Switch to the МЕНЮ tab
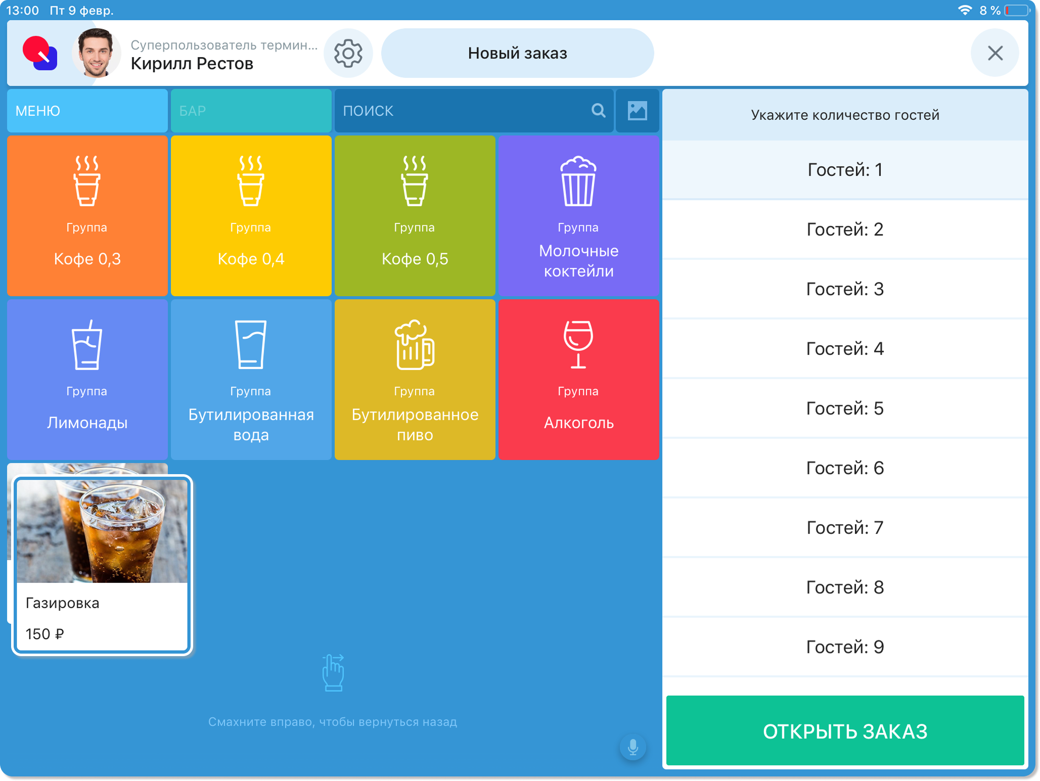Screen dimensions: 1040x781 [x=87, y=111]
